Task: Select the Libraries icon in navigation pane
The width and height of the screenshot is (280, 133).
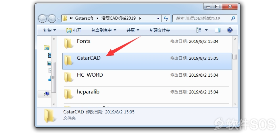Action: click(47, 47)
